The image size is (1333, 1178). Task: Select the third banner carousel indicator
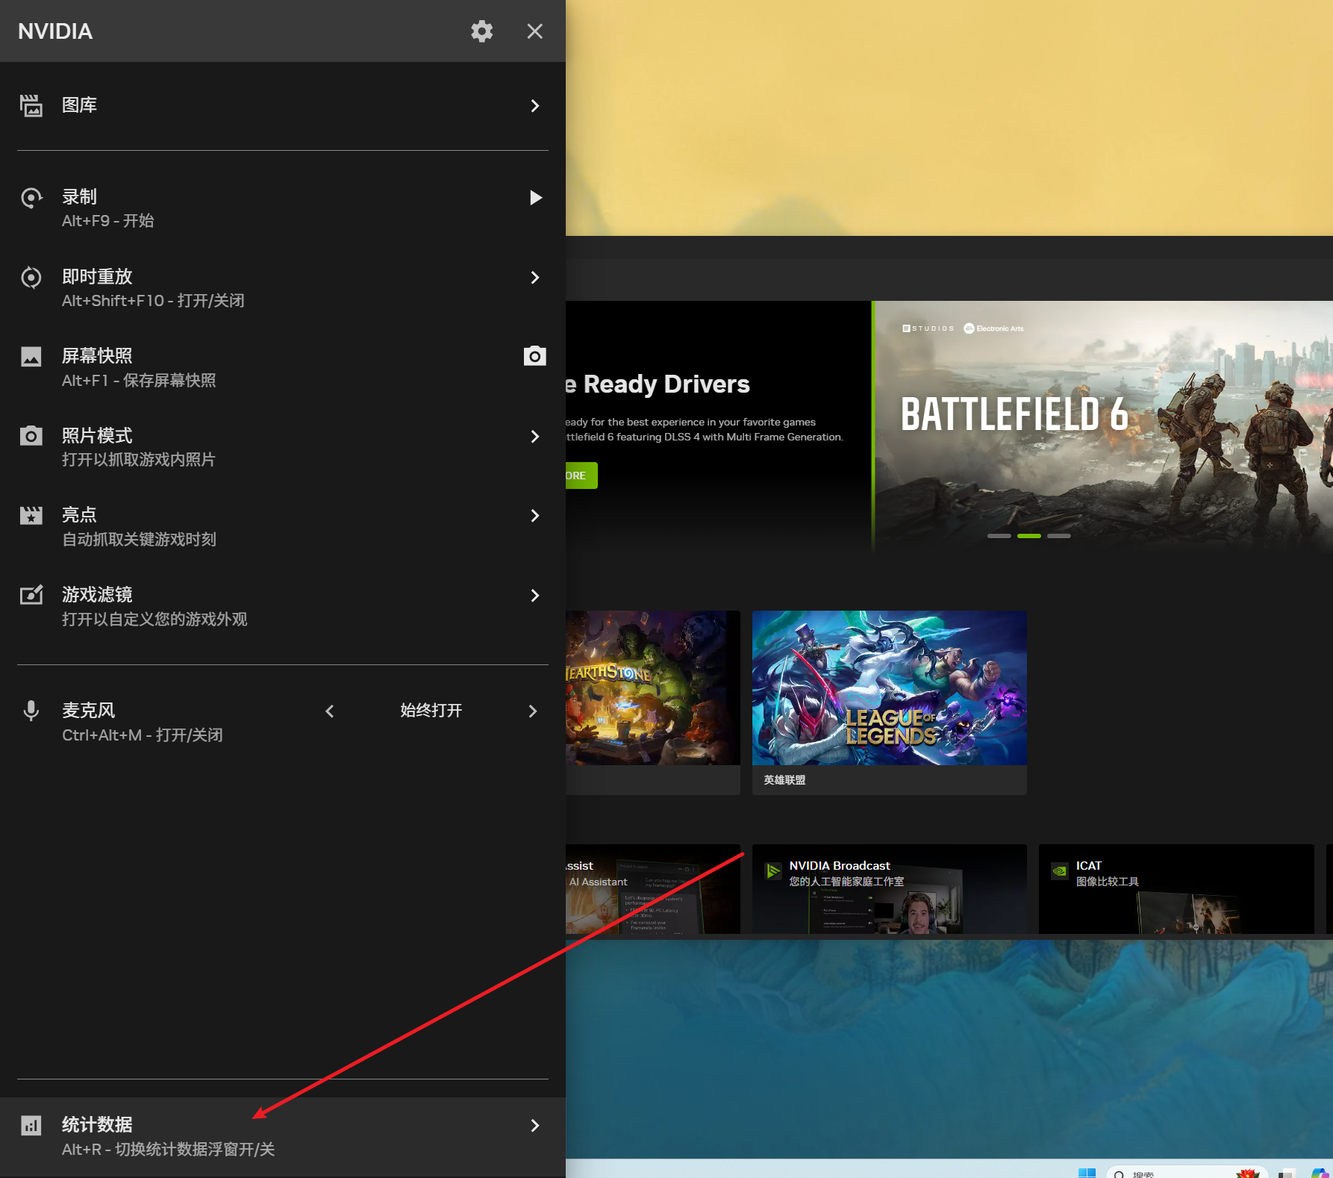coord(1058,536)
